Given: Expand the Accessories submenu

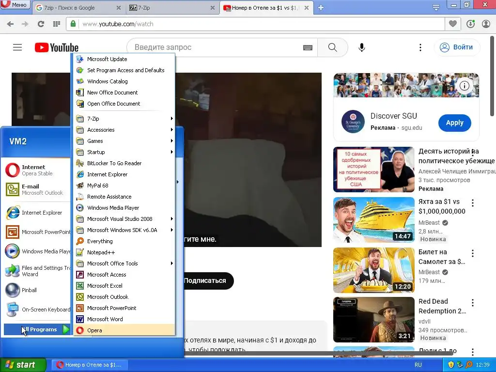Looking at the screenshot, I should tap(124, 130).
